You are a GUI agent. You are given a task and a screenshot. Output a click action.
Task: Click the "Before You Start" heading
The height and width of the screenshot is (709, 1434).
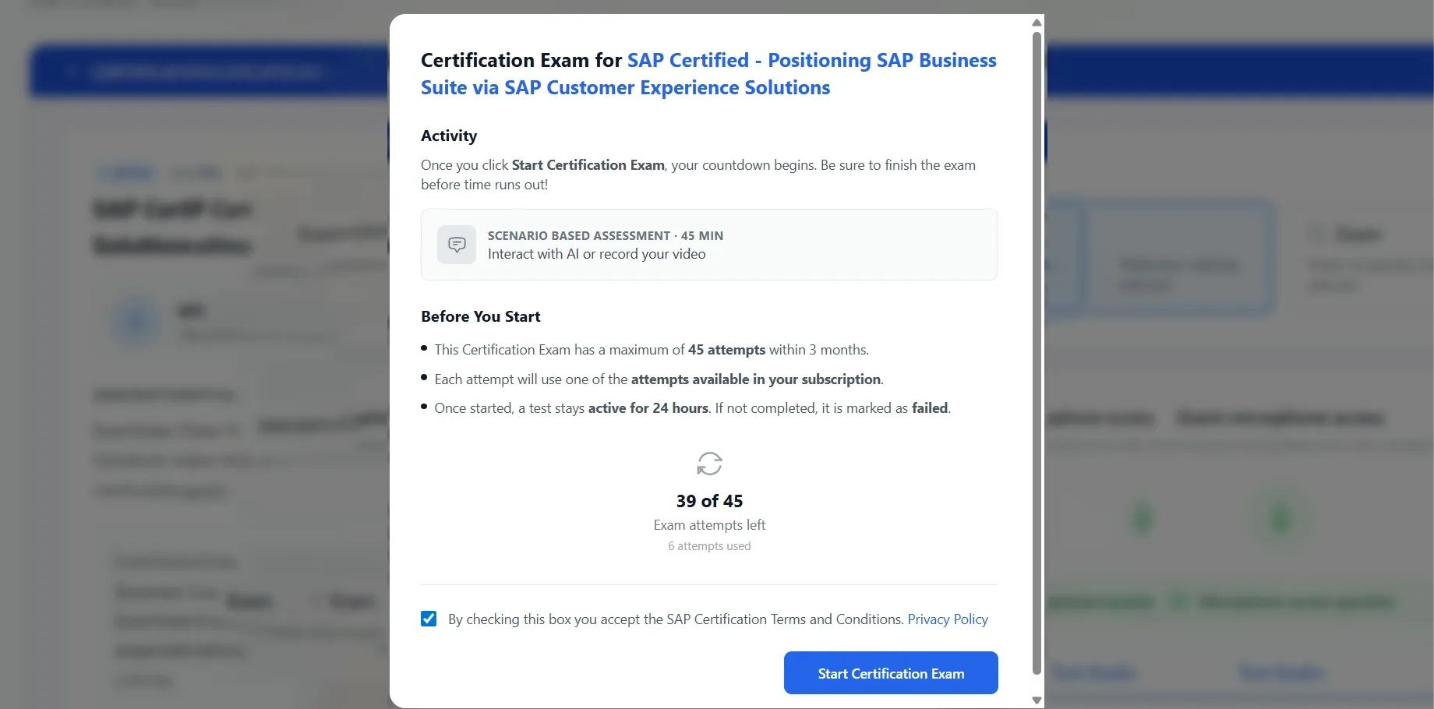(480, 316)
